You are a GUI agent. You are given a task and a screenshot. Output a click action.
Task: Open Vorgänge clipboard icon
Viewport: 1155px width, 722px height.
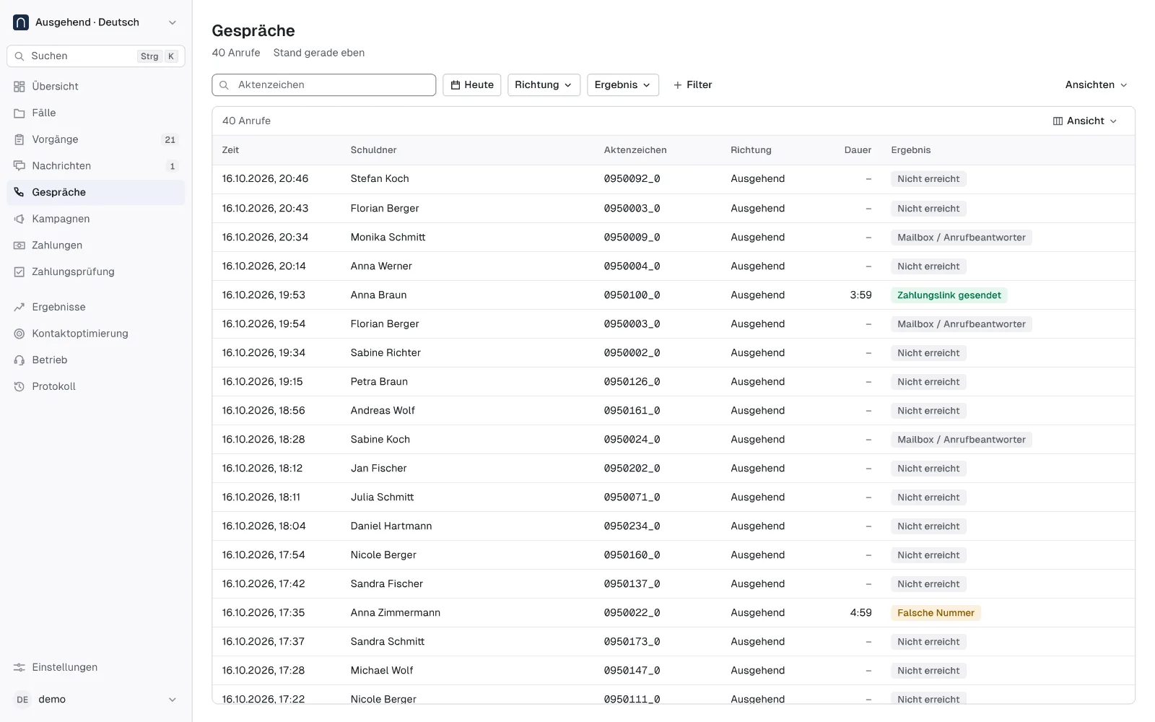coord(19,139)
